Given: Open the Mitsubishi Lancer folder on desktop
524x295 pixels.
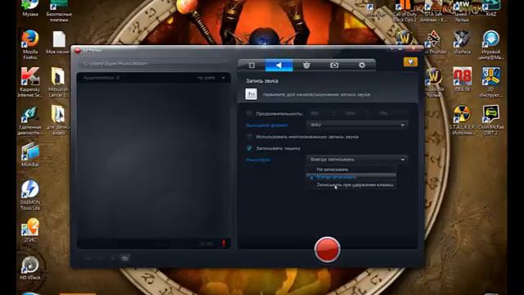Looking at the screenshot, I should point(58,82).
